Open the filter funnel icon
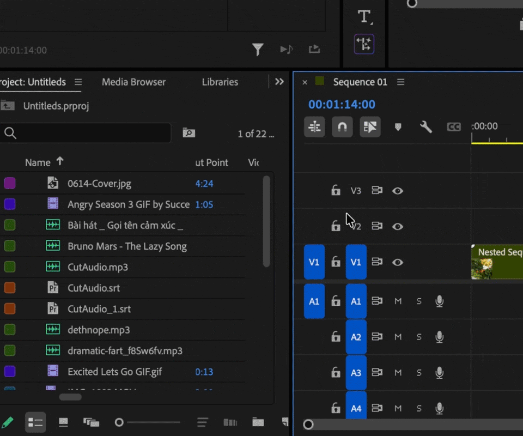This screenshot has width=523, height=436. tap(258, 50)
